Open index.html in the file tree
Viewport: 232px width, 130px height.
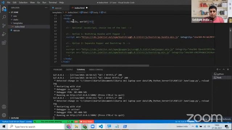[20, 27]
